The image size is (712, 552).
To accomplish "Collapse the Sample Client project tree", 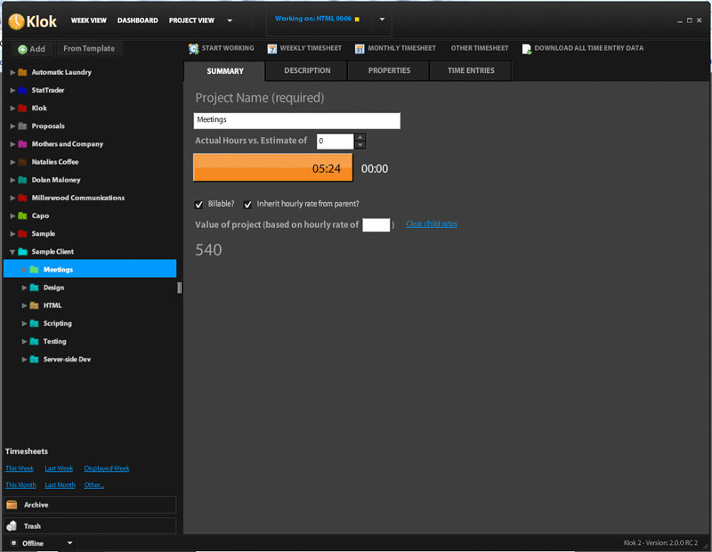I will (x=12, y=252).
